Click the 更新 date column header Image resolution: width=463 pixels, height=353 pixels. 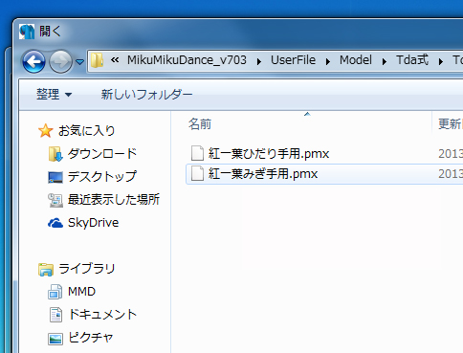[451, 124]
